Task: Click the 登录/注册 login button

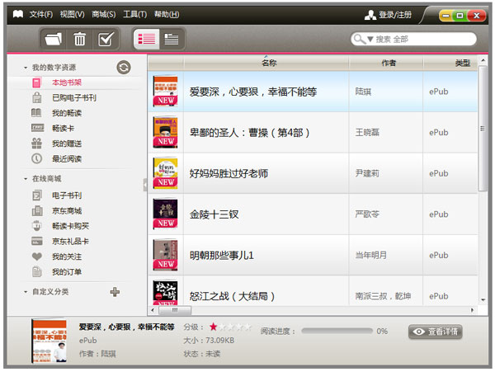Action: point(388,15)
